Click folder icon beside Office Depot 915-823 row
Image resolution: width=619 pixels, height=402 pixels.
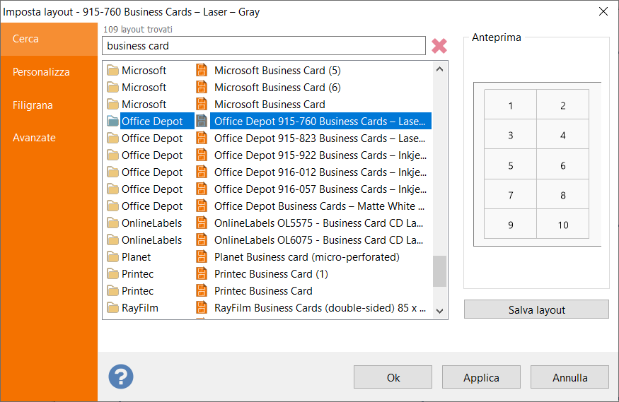pyautogui.click(x=113, y=138)
